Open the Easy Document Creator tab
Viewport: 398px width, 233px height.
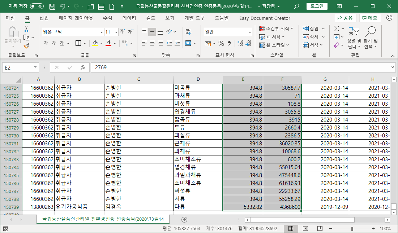coord(265,18)
